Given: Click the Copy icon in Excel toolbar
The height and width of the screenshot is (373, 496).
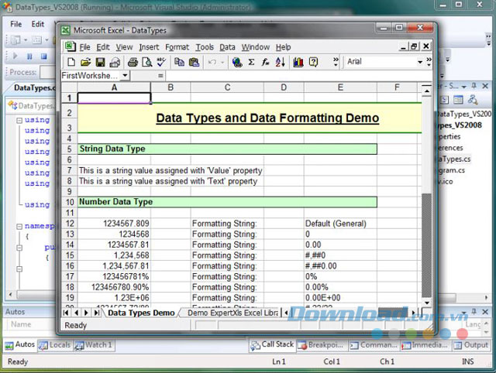Looking at the screenshot, I should (179, 62).
